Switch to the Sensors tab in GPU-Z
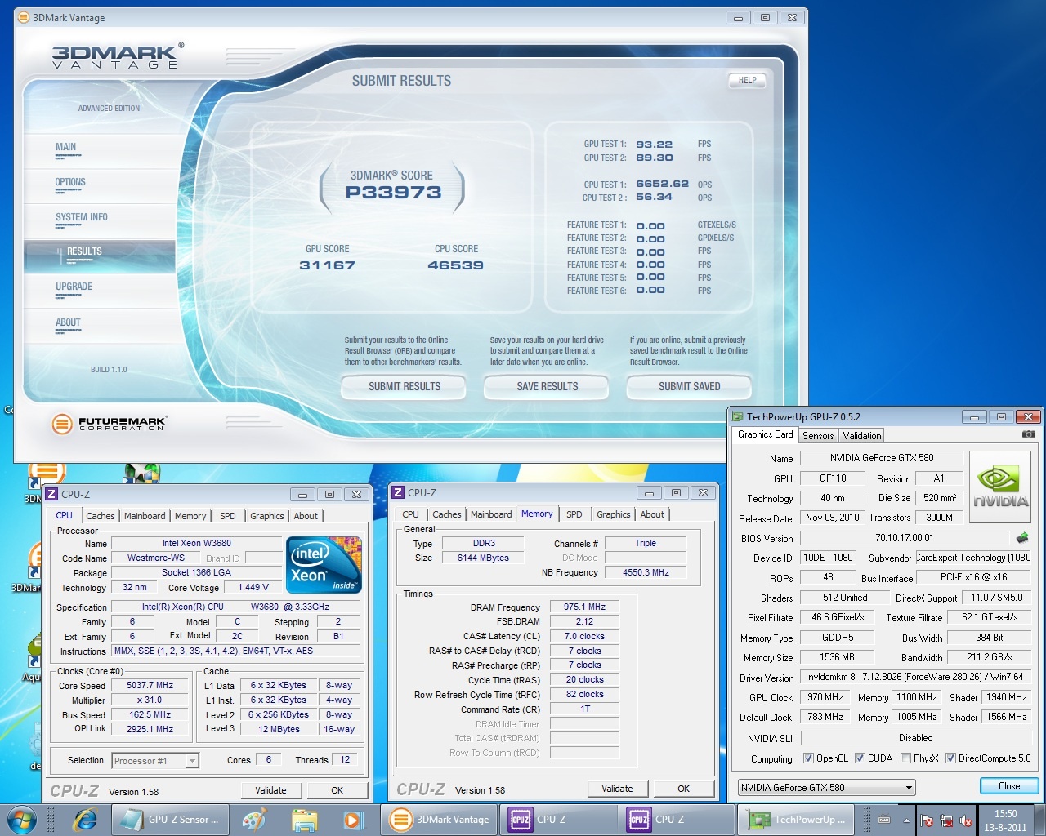This screenshot has width=1046, height=836. click(817, 436)
